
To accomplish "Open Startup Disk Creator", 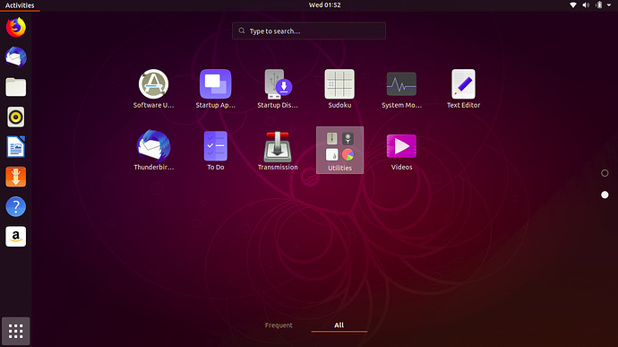I will click(x=278, y=89).
